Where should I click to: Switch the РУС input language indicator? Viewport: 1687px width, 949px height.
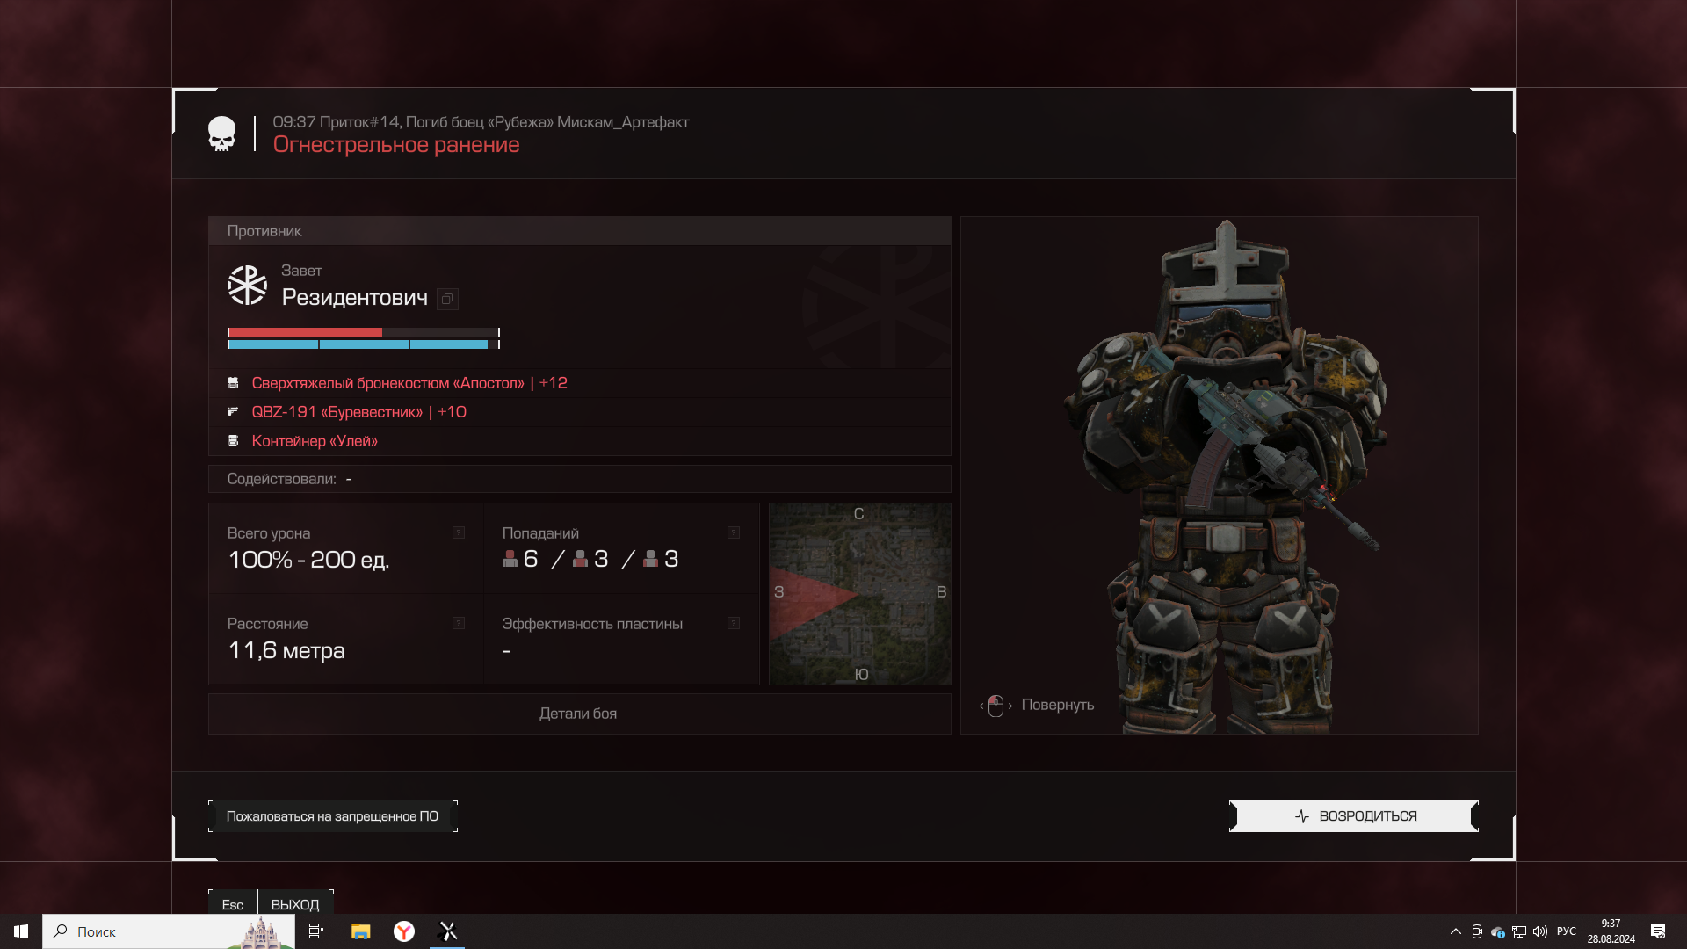(1567, 931)
